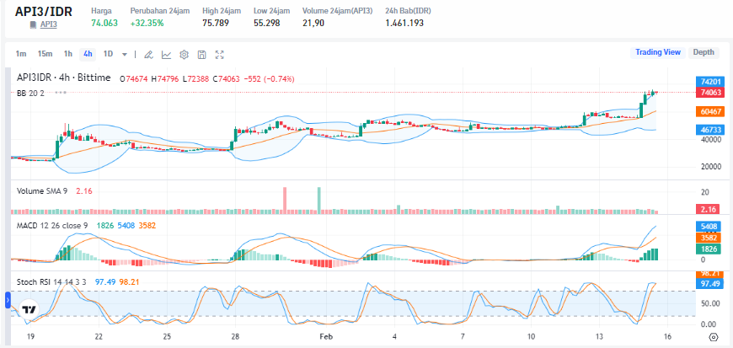Click the 24h Bab value 1.461.193

click(404, 23)
